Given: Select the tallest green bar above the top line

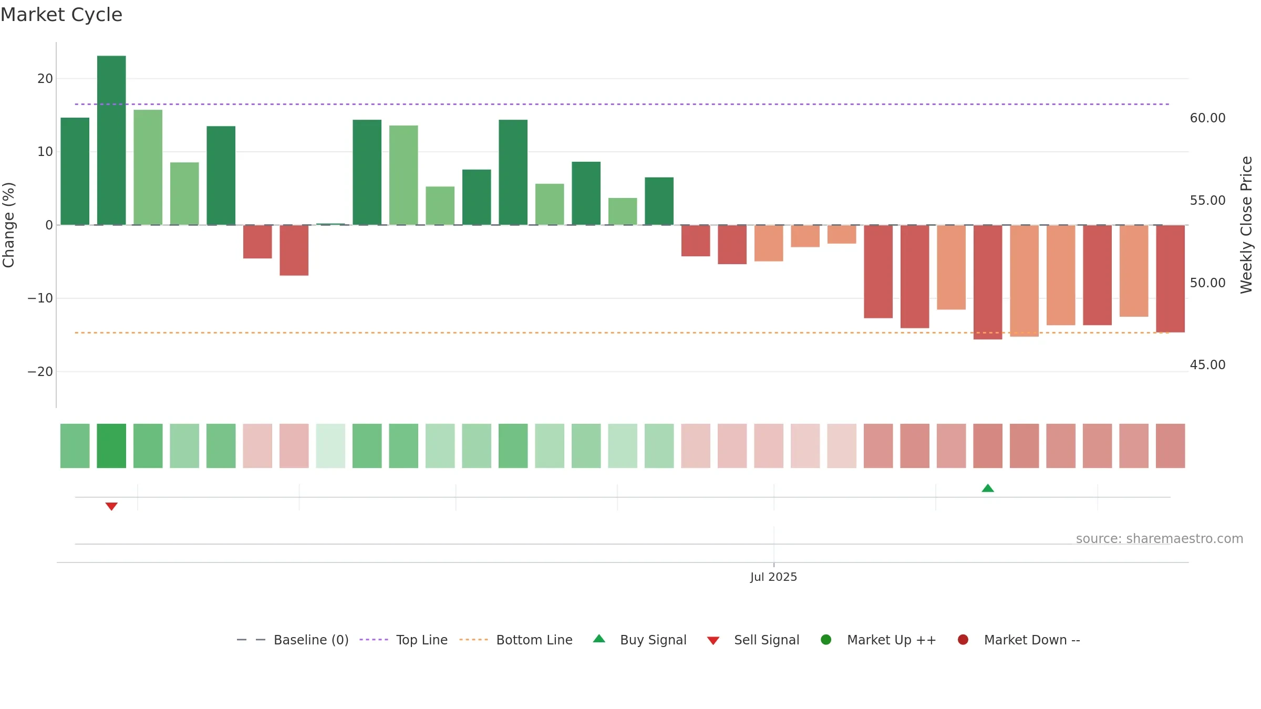Looking at the screenshot, I should click(111, 140).
